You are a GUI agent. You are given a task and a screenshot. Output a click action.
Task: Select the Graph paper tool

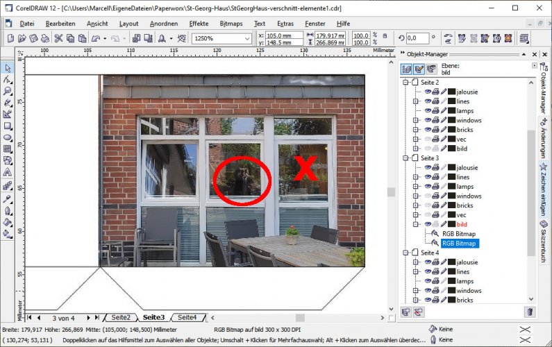point(8,149)
